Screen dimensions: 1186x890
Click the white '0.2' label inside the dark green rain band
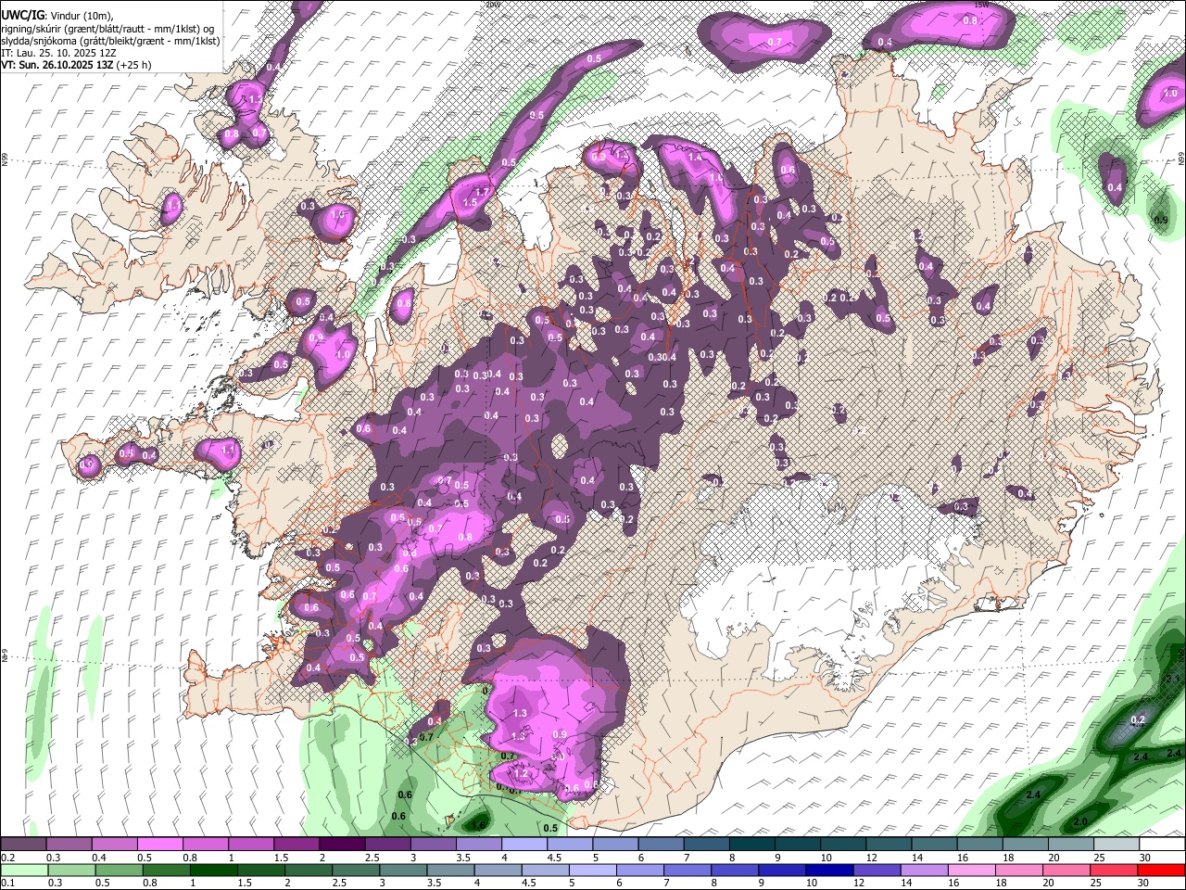click(1139, 719)
